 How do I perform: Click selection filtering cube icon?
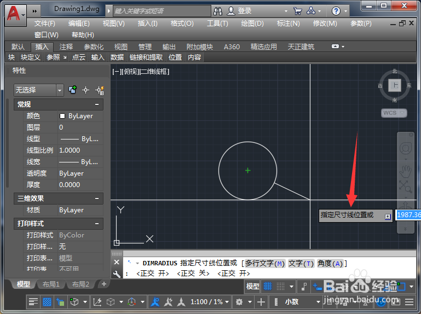tap(111, 302)
